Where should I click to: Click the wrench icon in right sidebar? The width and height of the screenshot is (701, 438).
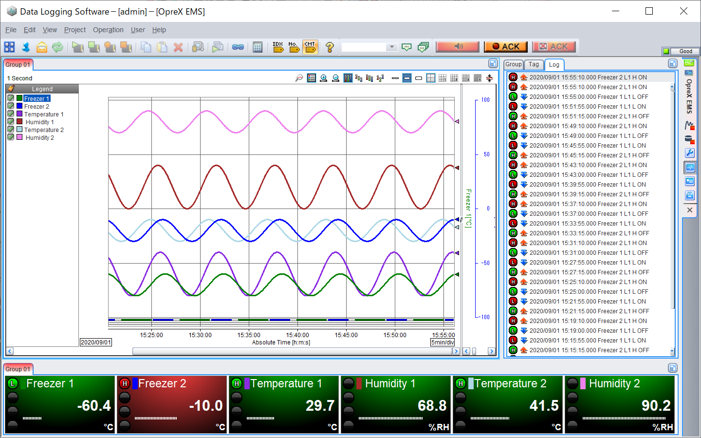pyautogui.click(x=690, y=153)
